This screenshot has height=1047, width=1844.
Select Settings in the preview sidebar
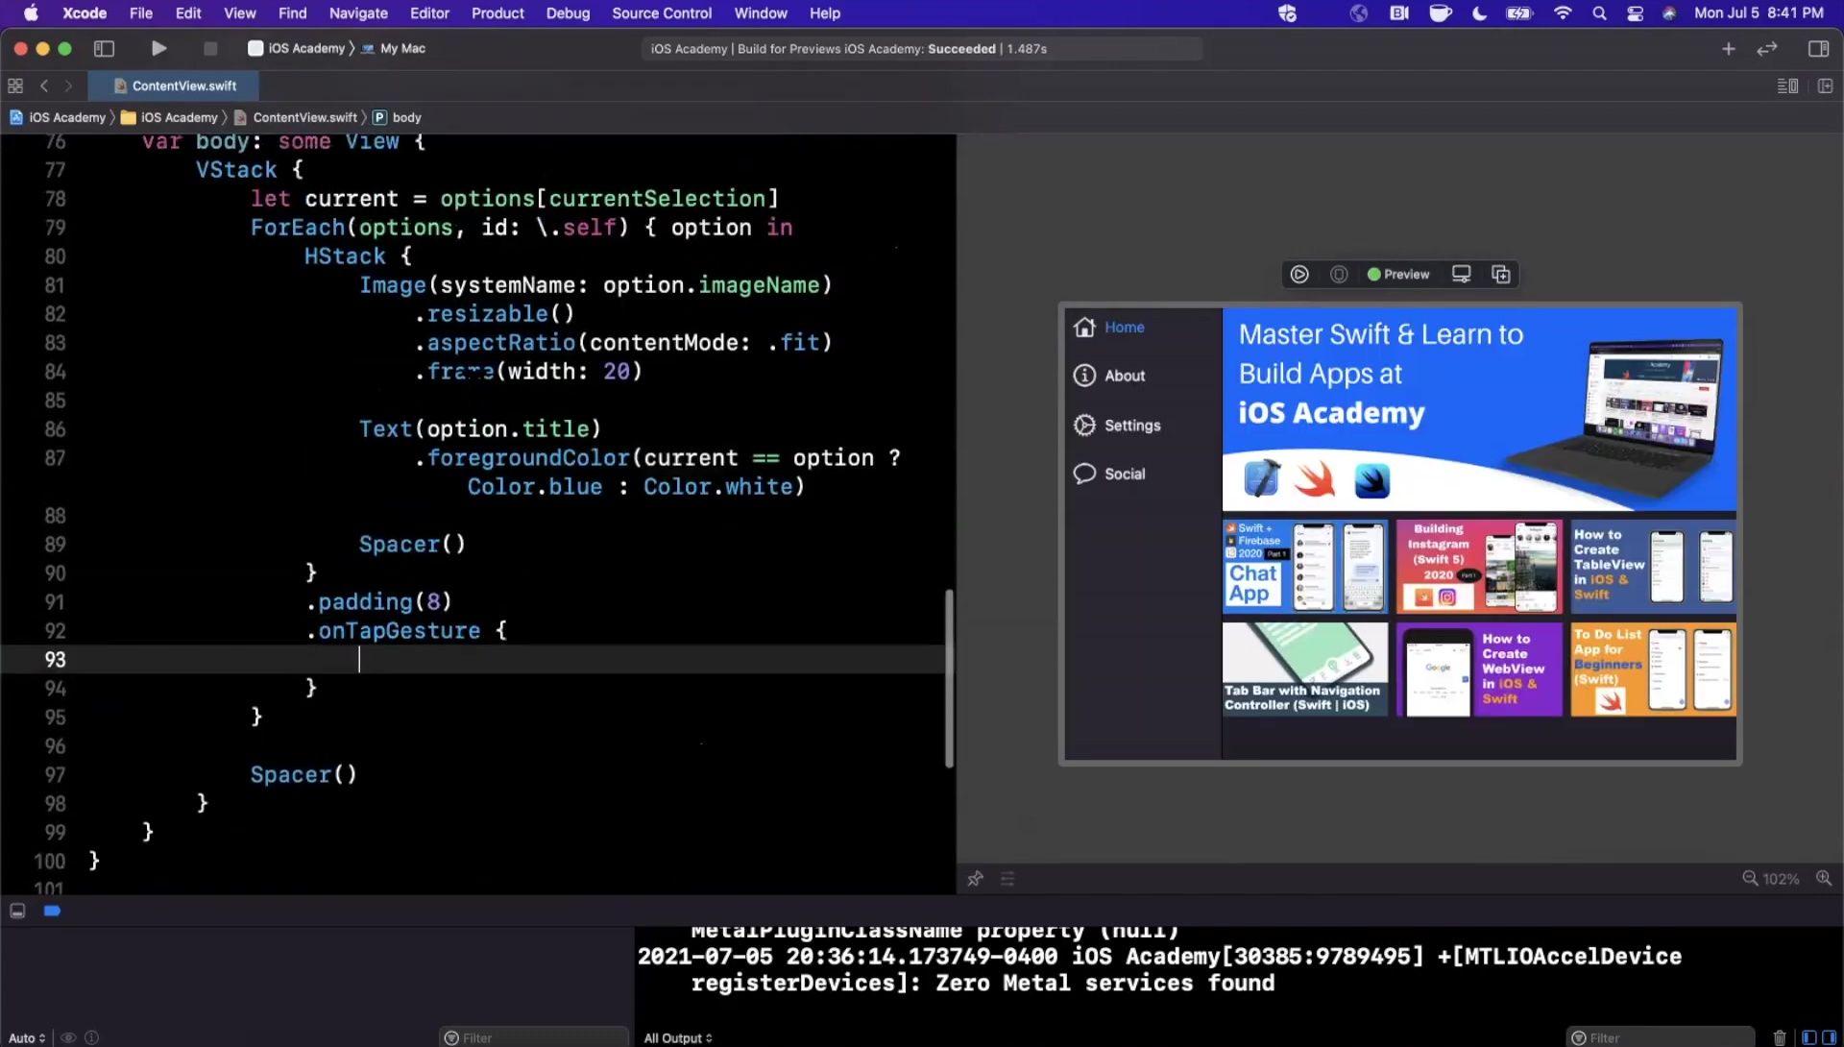pos(1132,426)
